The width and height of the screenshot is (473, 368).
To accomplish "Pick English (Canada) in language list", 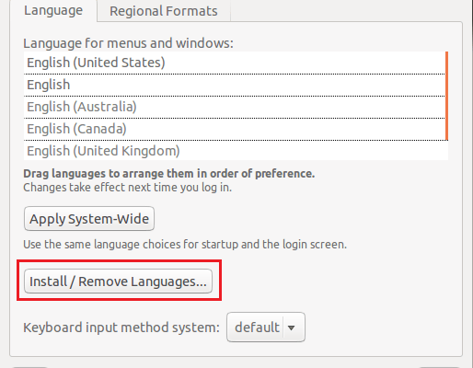I will [x=235, y=129].
